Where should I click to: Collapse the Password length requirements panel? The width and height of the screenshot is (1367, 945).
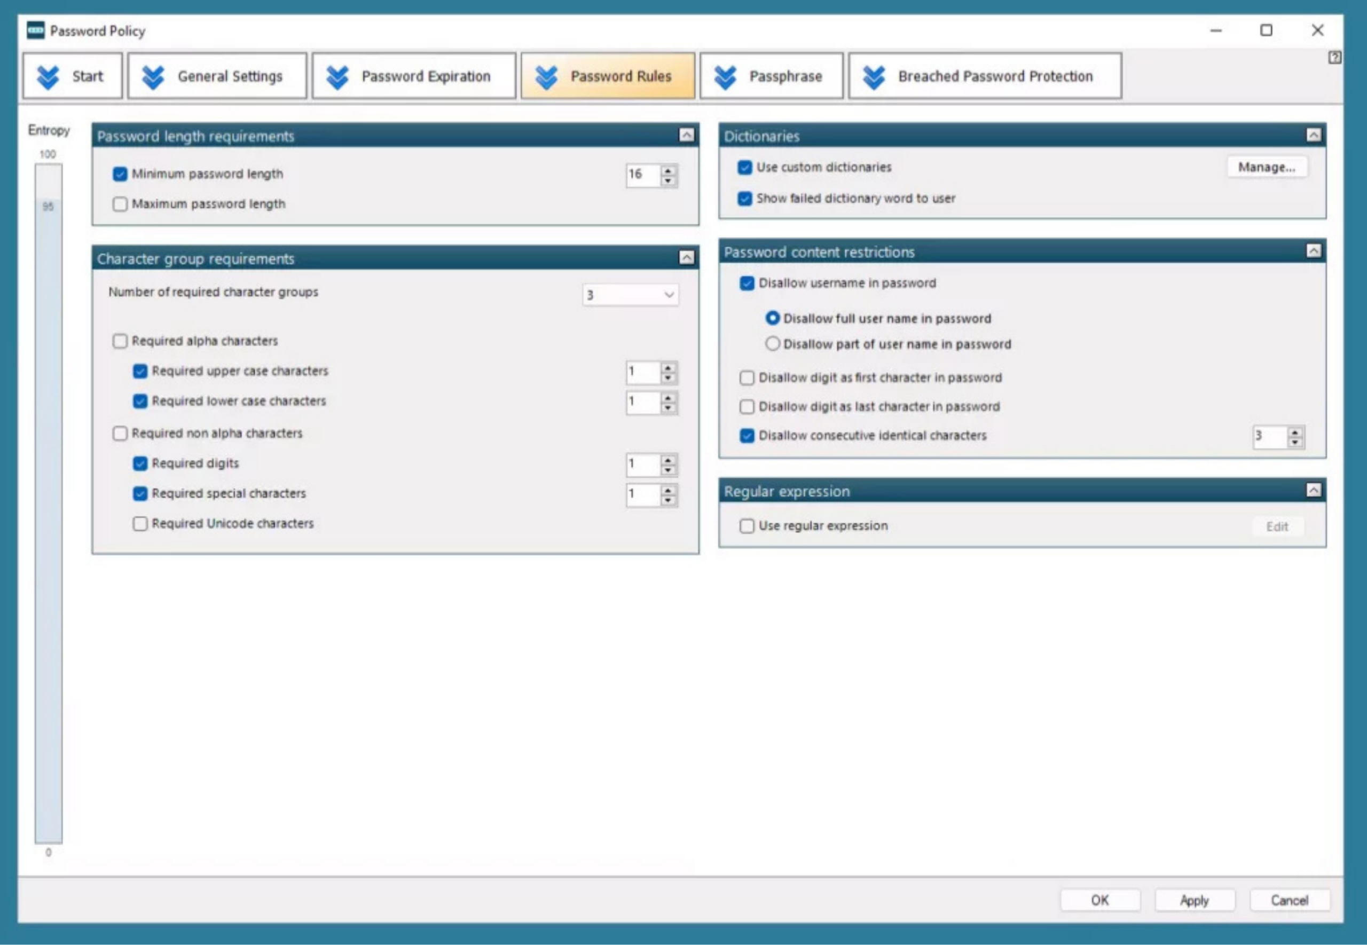click(x=687, y=135)
